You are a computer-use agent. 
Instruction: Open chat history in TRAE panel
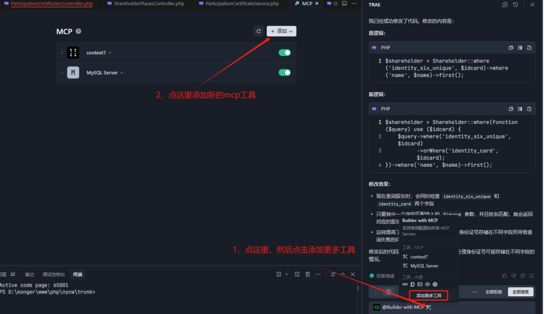515,5
